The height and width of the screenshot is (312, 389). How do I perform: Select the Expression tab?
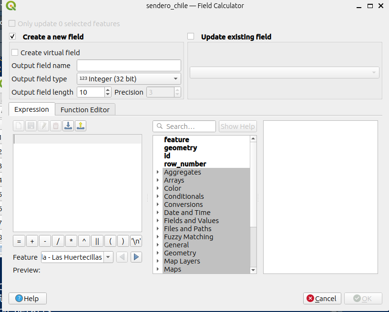pos(31,109)
